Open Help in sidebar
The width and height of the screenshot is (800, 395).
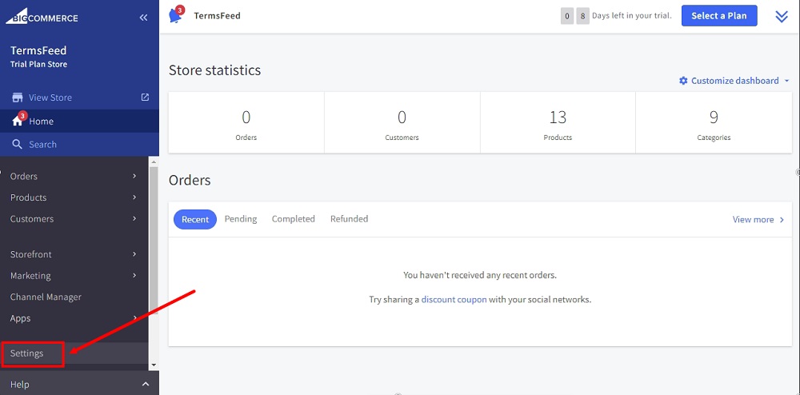coord(20,385)
